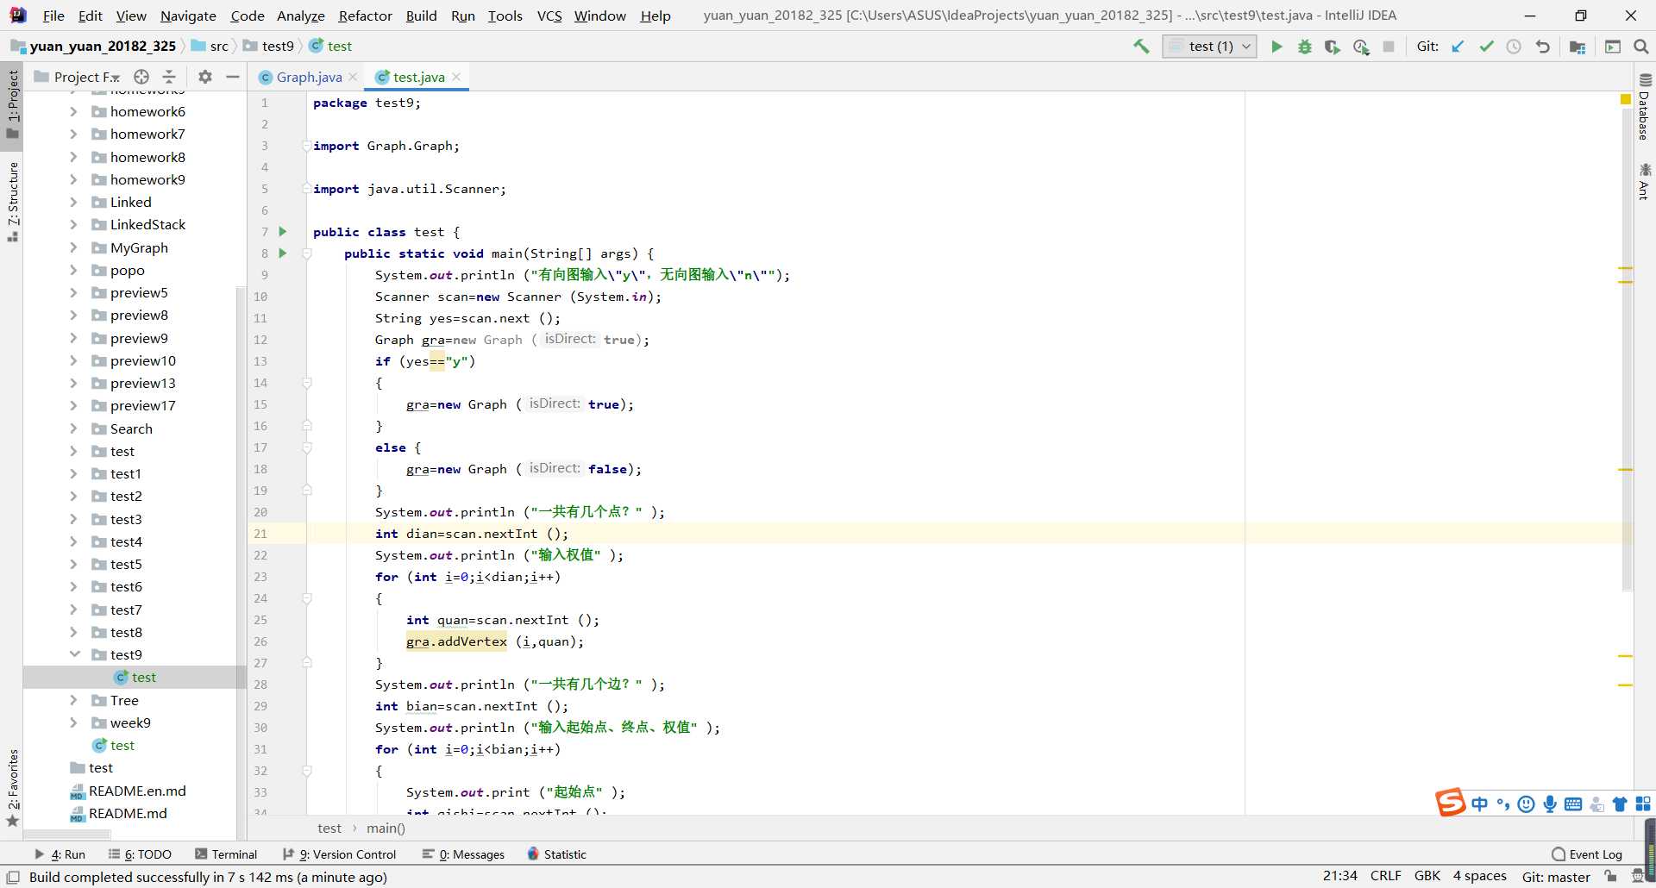Open the Project Files view dropdown

tap(87, 77)
